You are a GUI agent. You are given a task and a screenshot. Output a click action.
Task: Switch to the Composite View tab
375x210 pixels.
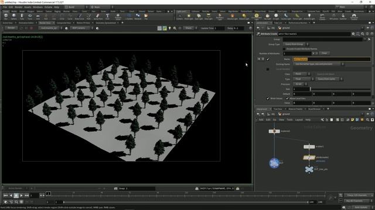click(64, 23)
